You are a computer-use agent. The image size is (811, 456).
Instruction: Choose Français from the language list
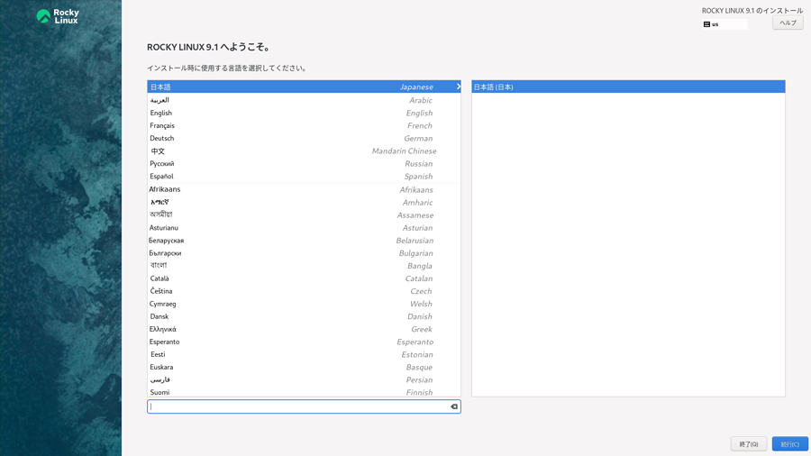tap(304, 126)
